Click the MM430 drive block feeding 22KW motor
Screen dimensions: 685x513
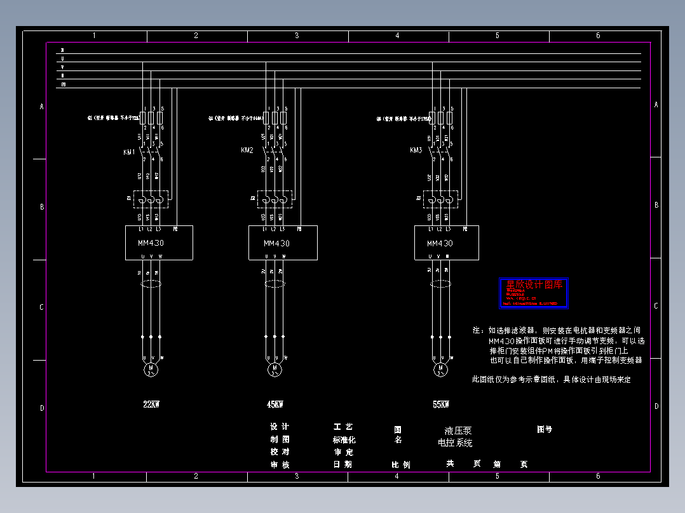[159, 243]
